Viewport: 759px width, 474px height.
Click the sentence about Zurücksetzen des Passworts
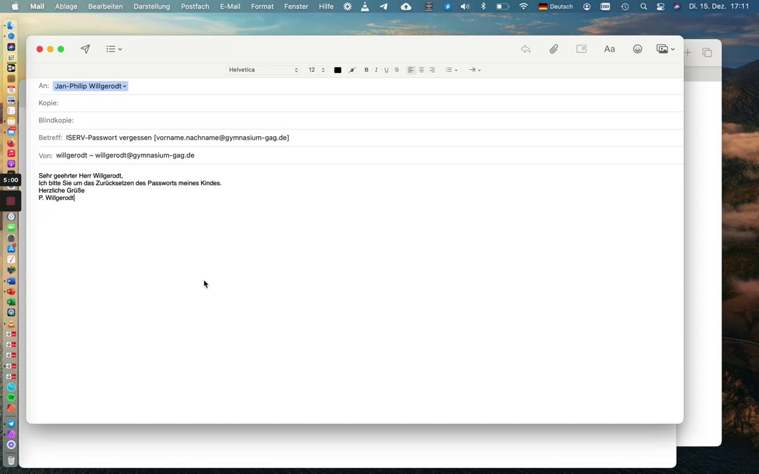click(x=130, y=183)
